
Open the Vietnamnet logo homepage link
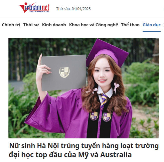34,8
